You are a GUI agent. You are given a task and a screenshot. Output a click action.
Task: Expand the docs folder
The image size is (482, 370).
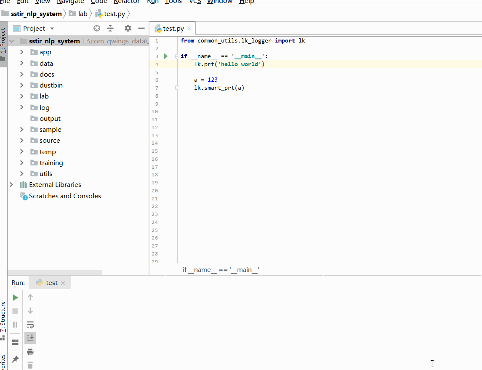22,74
